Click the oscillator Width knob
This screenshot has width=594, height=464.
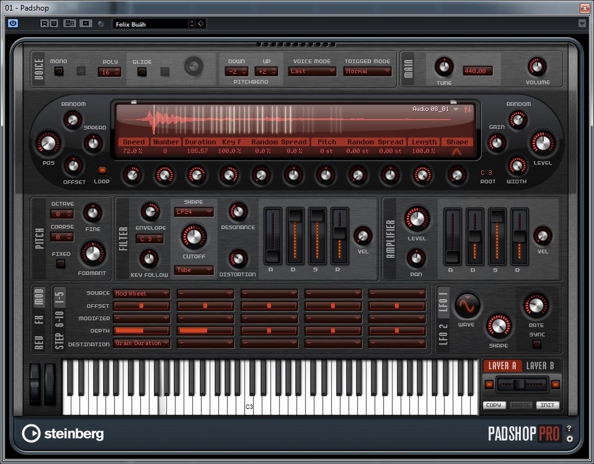pyautogui.click(x=516, y=166)
